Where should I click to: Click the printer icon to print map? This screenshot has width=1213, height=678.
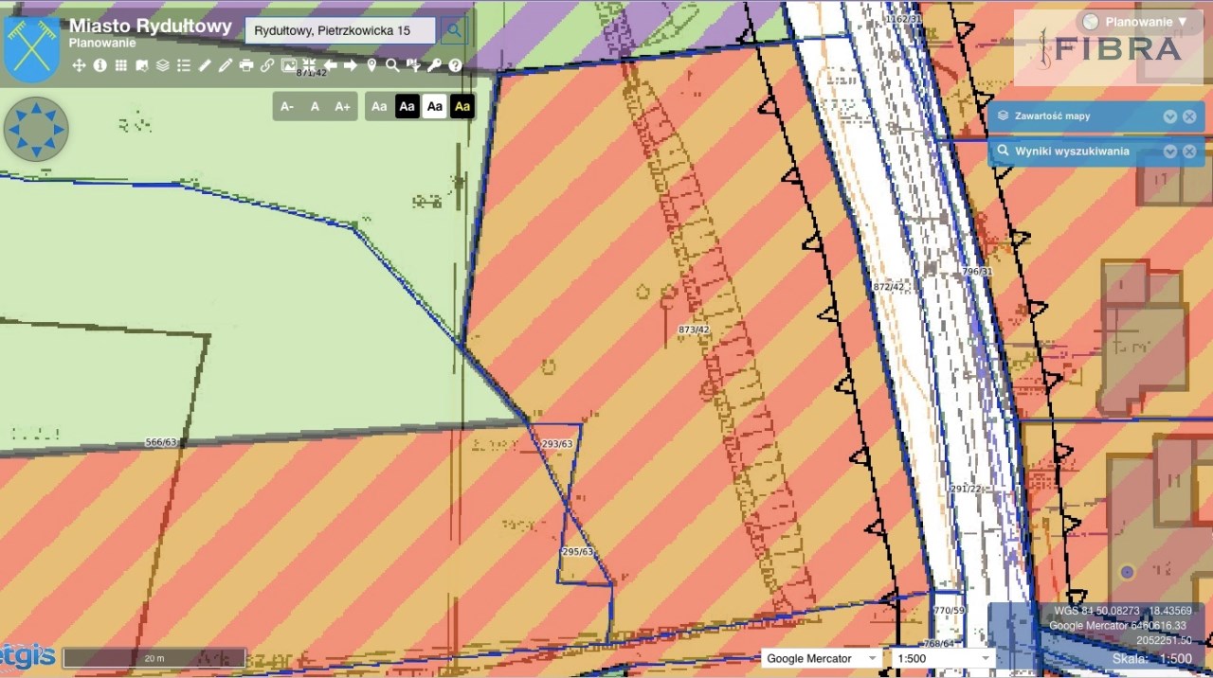click(246, 65)
